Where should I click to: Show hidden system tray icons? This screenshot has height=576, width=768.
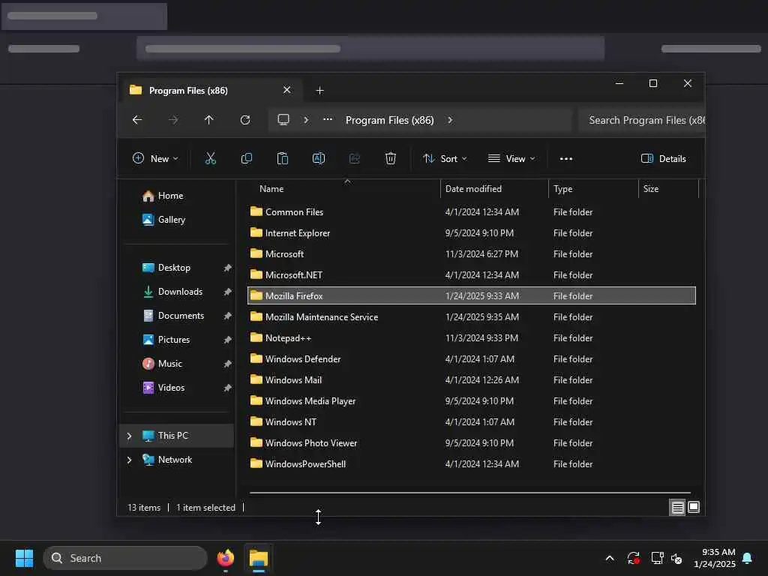pos(610,558)
